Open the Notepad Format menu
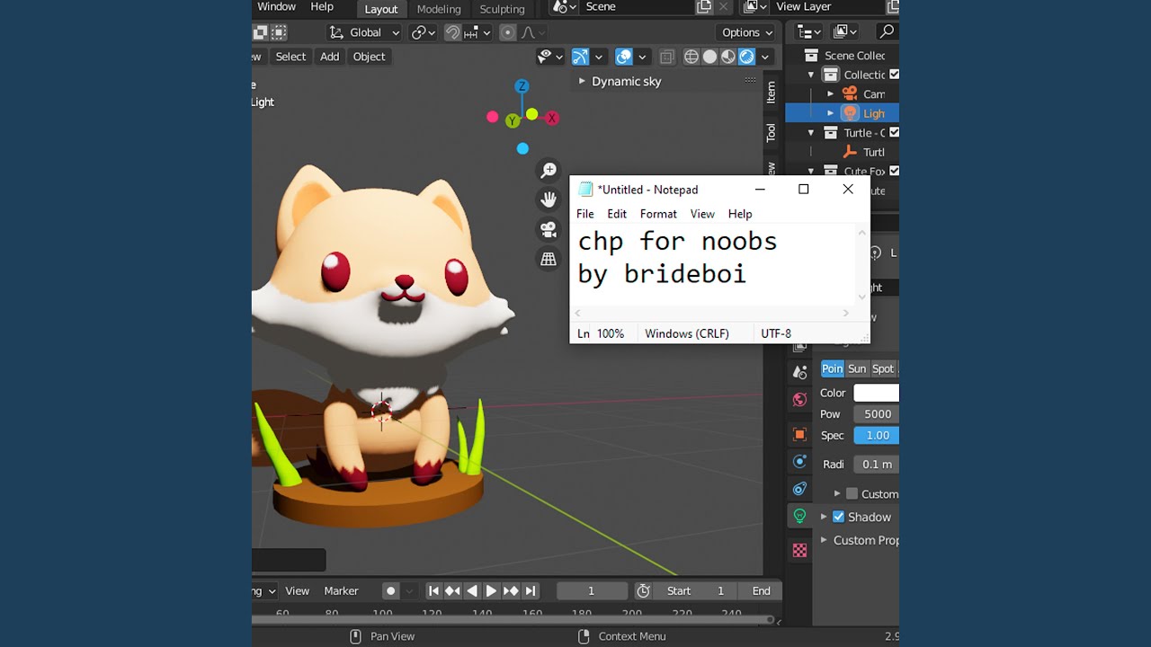Viewport: 1151px width, 647px height. click(x=658, y=214)
